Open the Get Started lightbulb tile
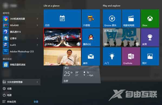This screenshot has width=162, height=105. pos(112,56)
